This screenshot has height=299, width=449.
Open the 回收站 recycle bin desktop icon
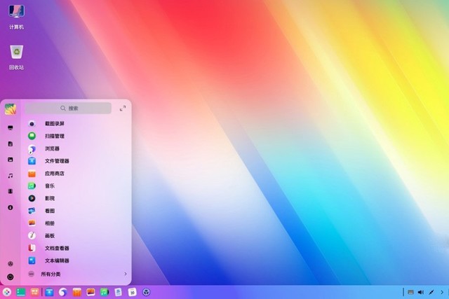(x=16, y=57)
